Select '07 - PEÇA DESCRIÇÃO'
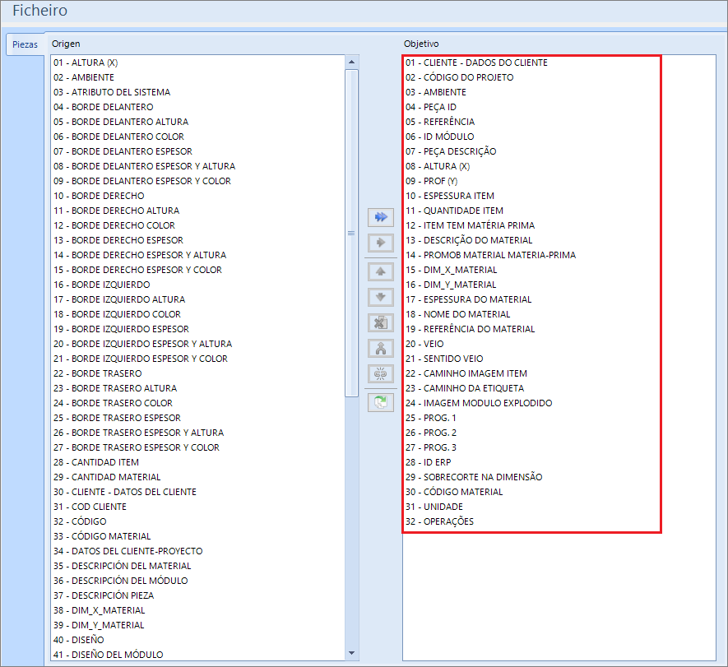 pos(451,152)
